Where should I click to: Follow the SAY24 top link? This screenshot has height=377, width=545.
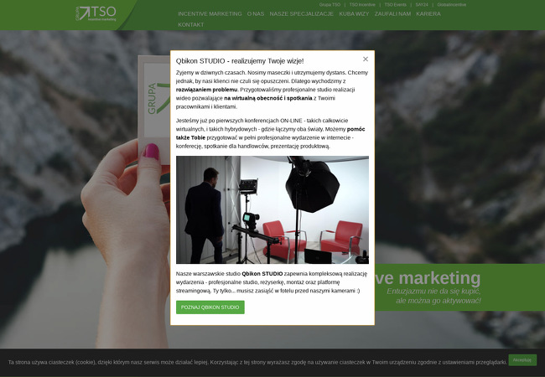(422, 5)
